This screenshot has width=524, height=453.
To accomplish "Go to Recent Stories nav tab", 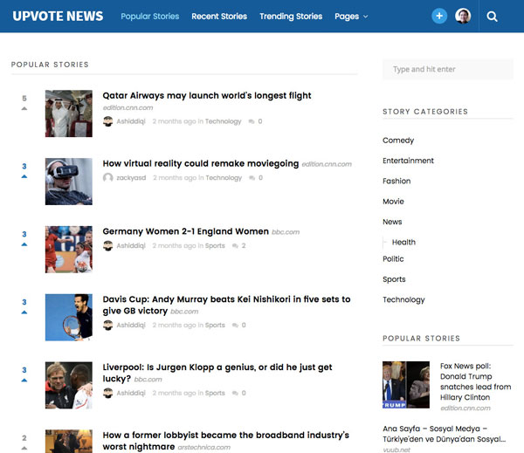I will pyautogui.click(x=219, y=17).
